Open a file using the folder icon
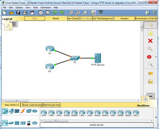159x129 pixels. [x=11, y=13]
